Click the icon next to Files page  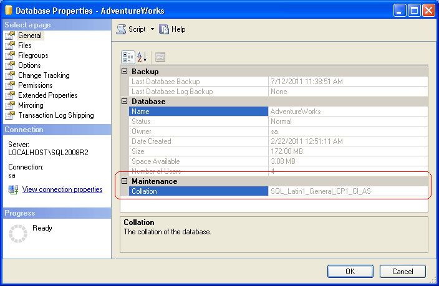click(10, 45)
